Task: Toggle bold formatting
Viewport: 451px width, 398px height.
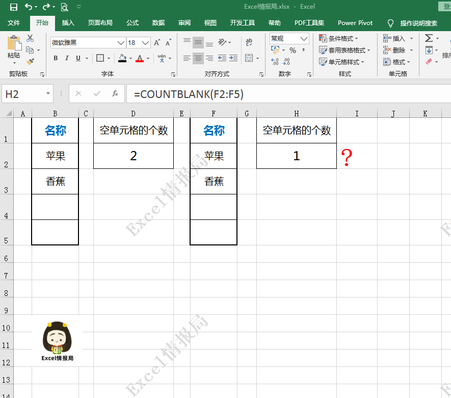Action: point(56,58)
